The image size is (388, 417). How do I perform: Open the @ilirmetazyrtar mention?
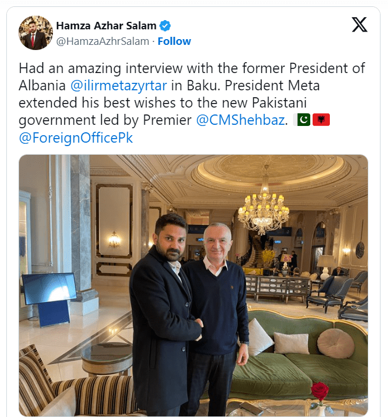click(119, 86)
